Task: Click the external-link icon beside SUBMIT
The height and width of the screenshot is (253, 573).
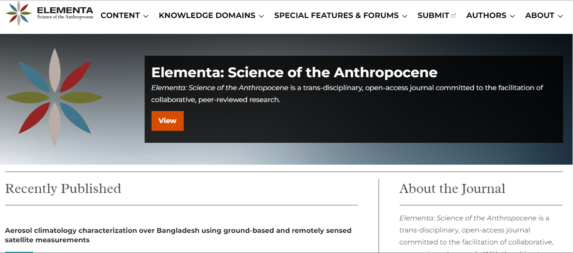Action: coord(454,16)
